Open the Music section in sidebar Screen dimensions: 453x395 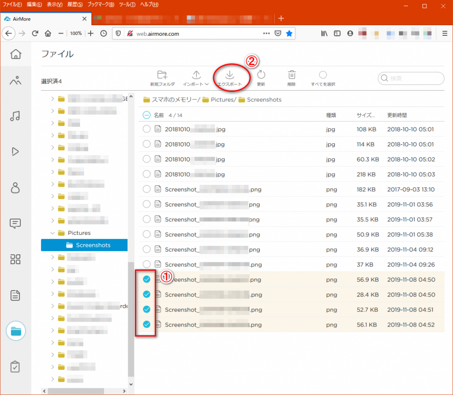click(x=15, y=116)
